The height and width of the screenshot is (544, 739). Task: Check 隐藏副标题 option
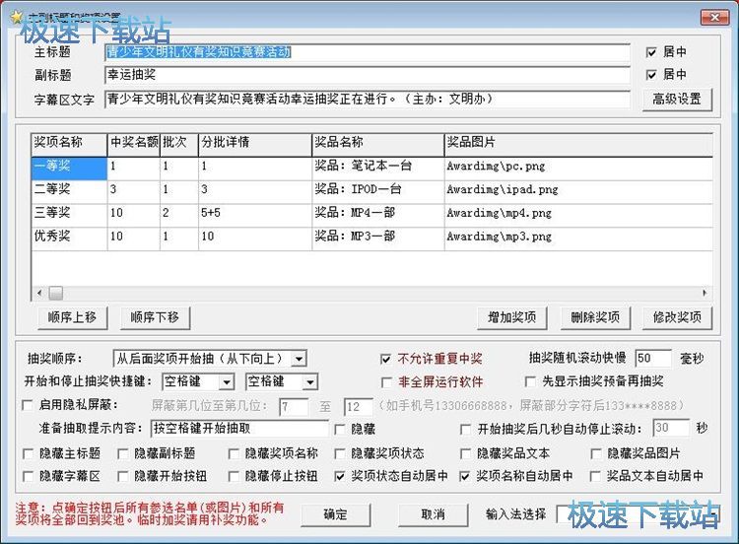pyautogui.click(x=122, y=454)
